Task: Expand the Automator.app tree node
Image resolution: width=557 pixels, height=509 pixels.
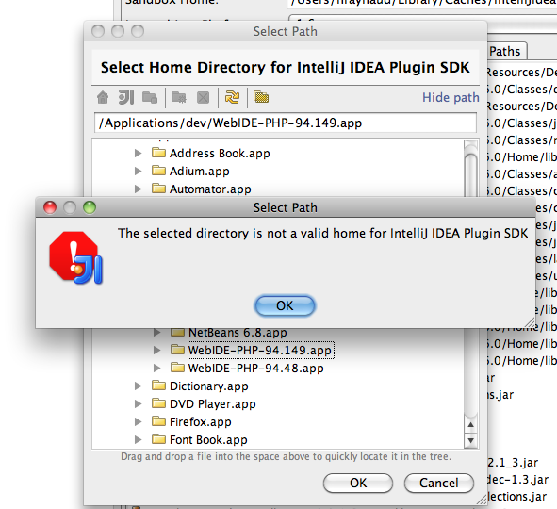Action: [138, 189]
